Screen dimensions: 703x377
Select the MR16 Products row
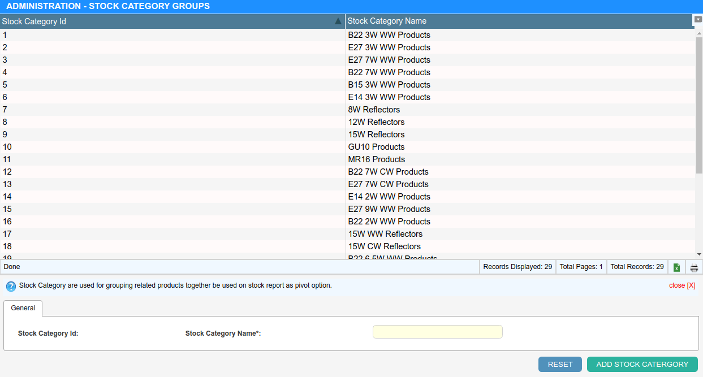tap(377, 159)
